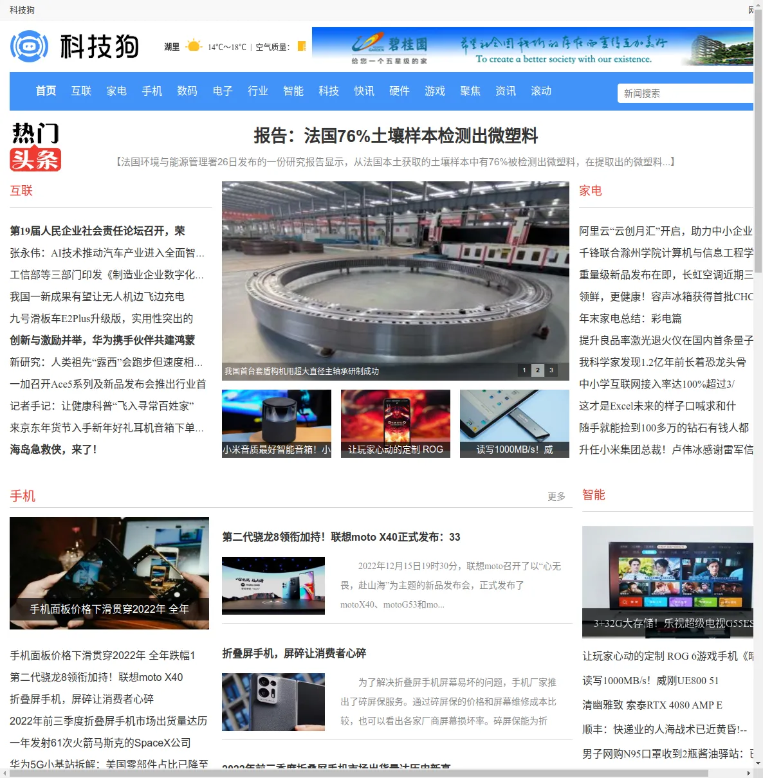Viewport: 763px width, 778px height.
Task: Open the 智能 nav menu item
Action: pyautogui.click(x=293, y=91)
